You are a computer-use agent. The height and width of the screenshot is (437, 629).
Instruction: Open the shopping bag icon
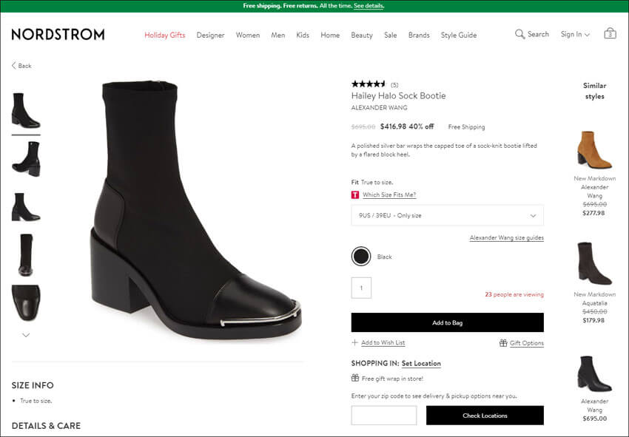[610, 33]
